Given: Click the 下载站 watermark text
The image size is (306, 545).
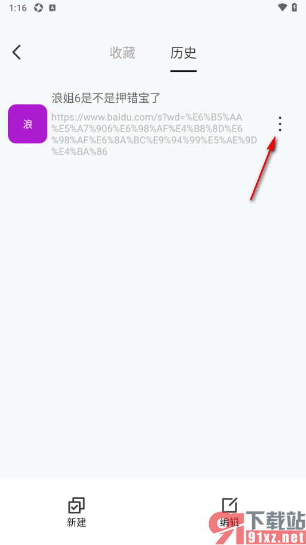Looking at the screenshot, I should pyautogui.click(x=276, y=520).
